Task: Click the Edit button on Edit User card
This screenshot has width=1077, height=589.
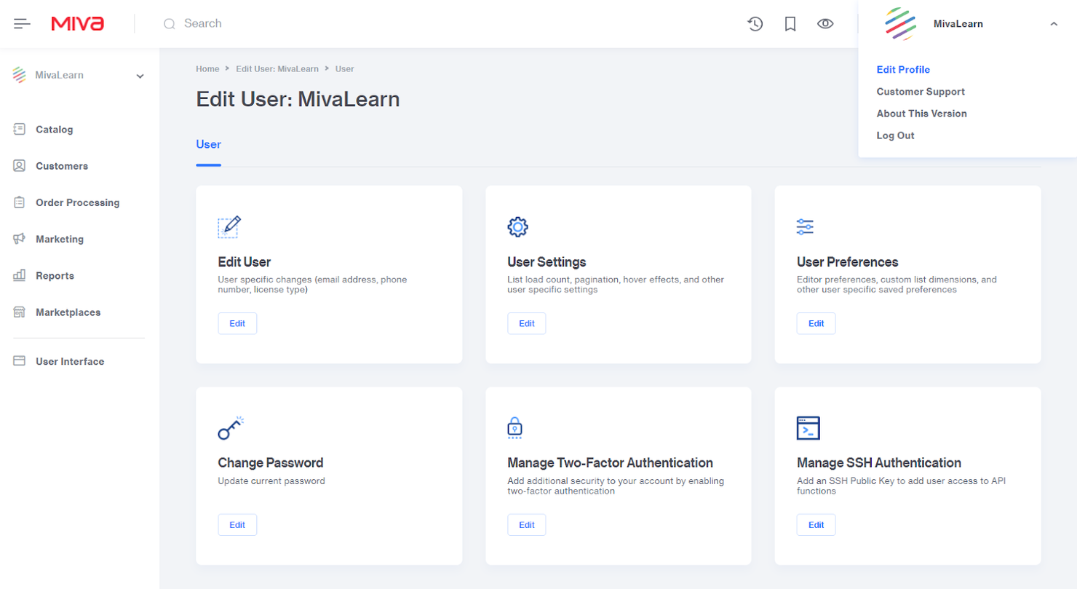Action: (237, 323)
